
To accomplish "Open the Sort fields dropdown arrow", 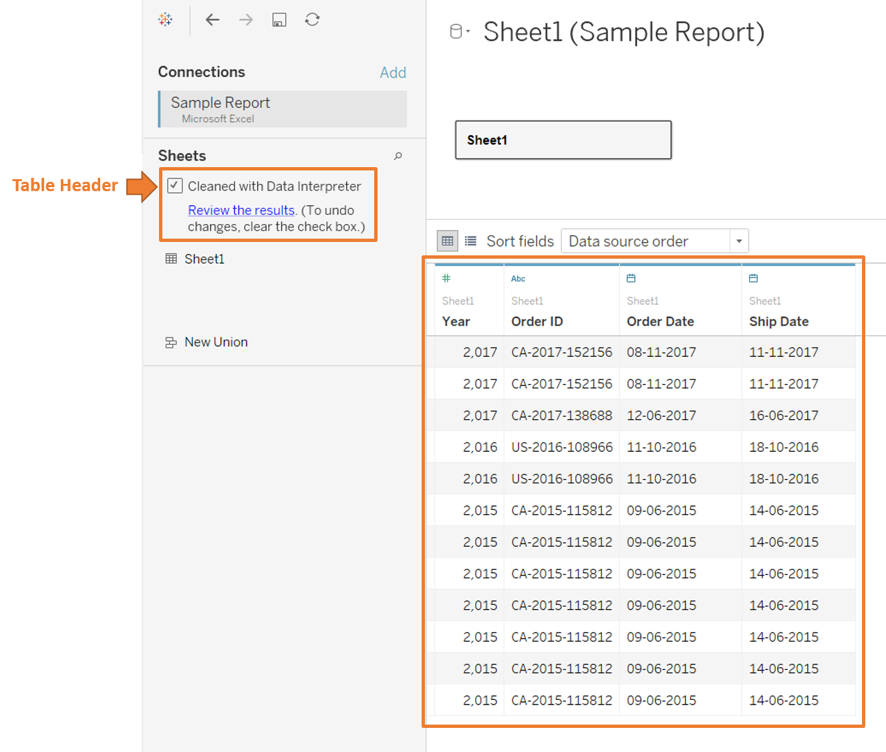I will (739, 241).
